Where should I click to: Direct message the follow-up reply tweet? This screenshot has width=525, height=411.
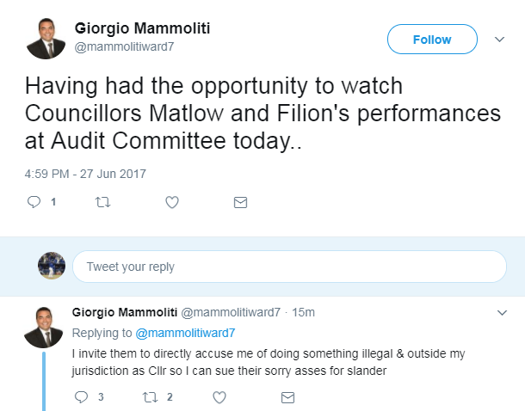point(288,397)
